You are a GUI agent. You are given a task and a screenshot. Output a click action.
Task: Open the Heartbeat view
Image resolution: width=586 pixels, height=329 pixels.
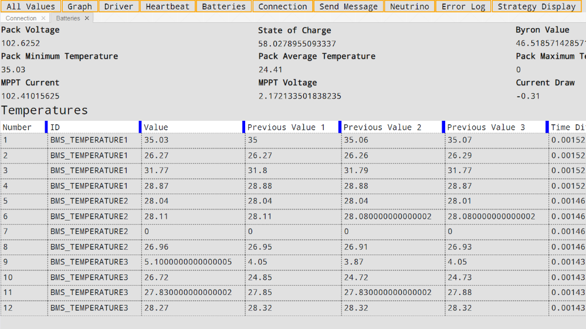(x=167, y=6)
